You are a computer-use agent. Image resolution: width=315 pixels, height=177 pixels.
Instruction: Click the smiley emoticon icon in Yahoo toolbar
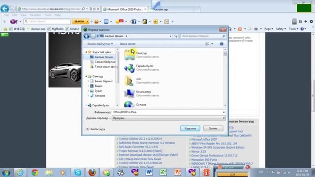(x=96, y=21)
